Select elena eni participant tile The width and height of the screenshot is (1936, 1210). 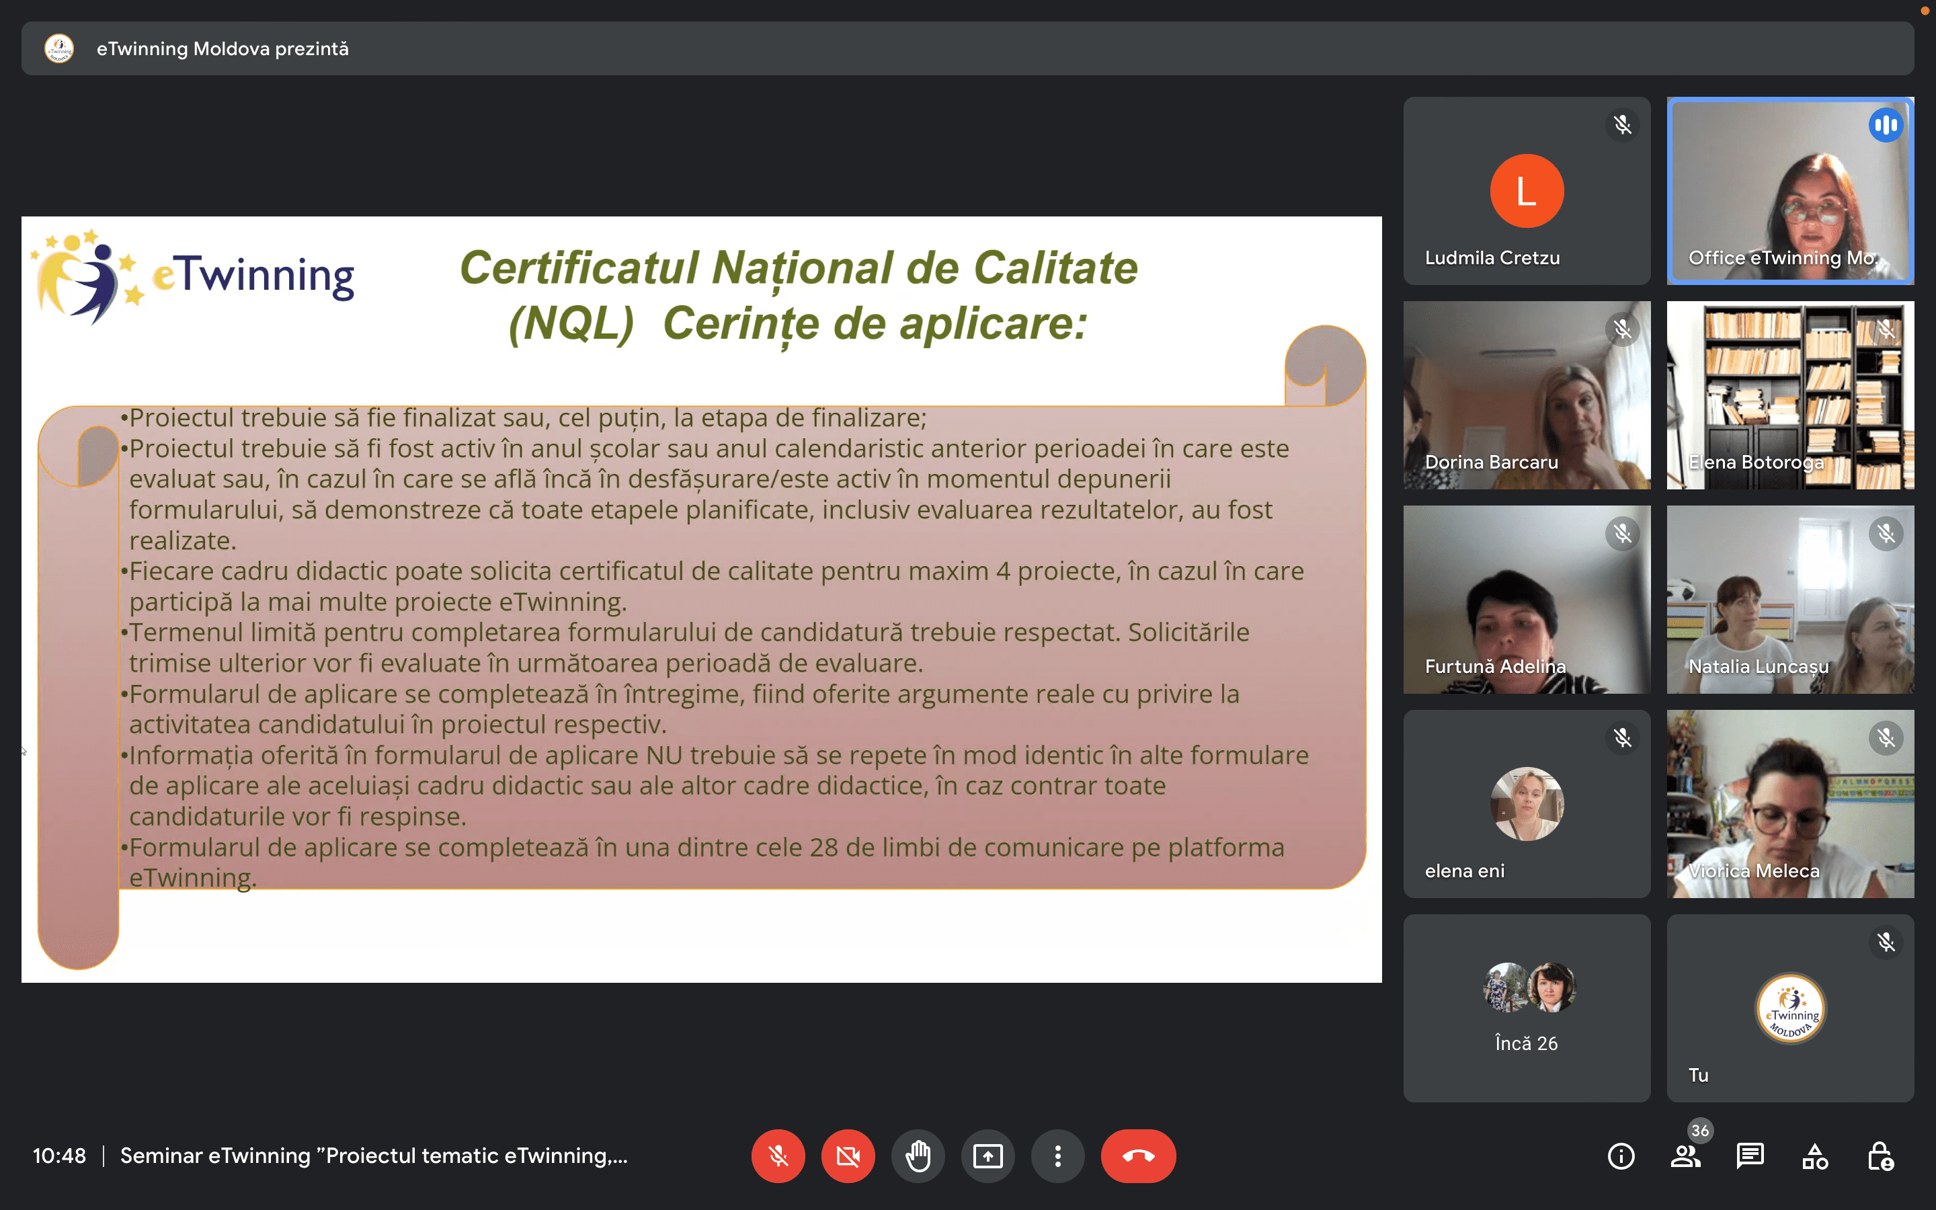coord(1527,803)
